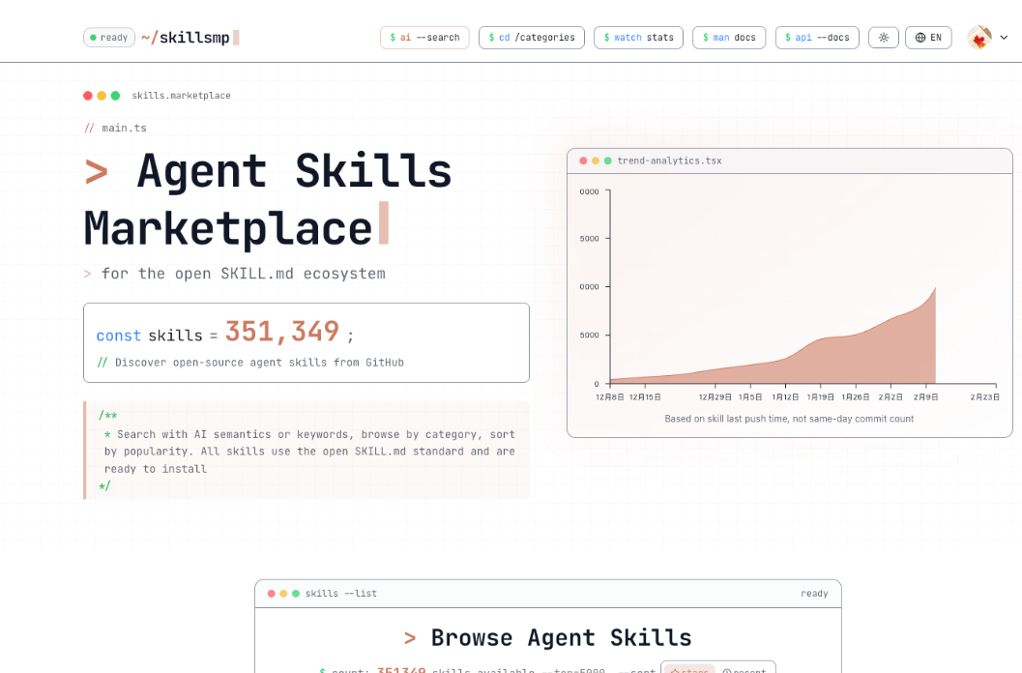This screenshot has height=673, width=1022.
Task: Go to '$ cd /categories'
Action: pyautogui.click(x=531, y=38)
